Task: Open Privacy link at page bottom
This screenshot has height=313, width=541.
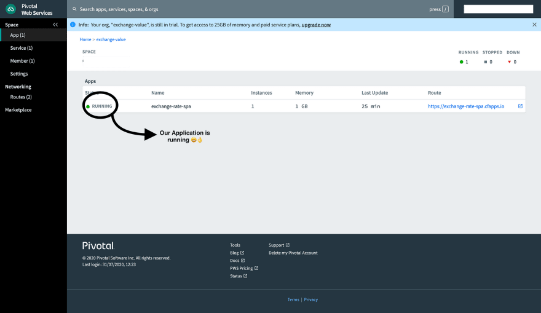Action: pos(311,299)
